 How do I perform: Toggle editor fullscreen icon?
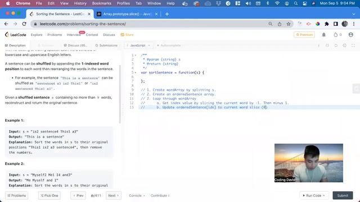coord(353,45)
